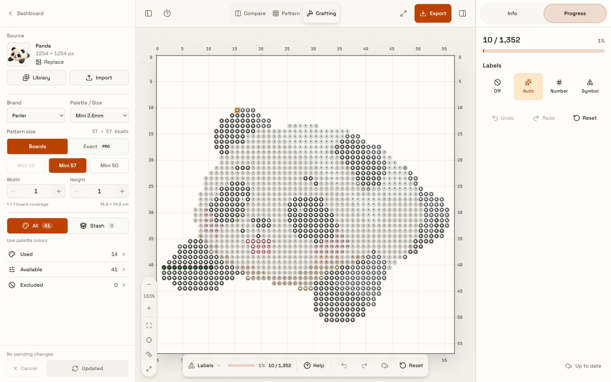Choose the Mini 50 board
The width and height of the screenshot is (611, 382).
[x=109, y=166]
